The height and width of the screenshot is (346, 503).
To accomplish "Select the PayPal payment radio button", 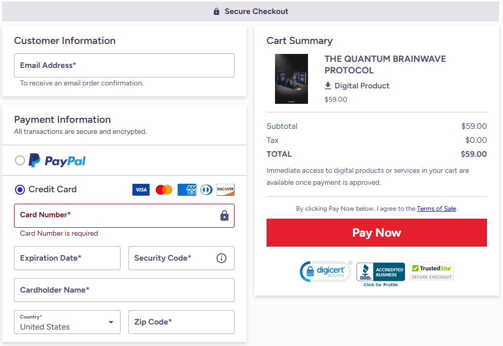I will click(x=20, y=160).
